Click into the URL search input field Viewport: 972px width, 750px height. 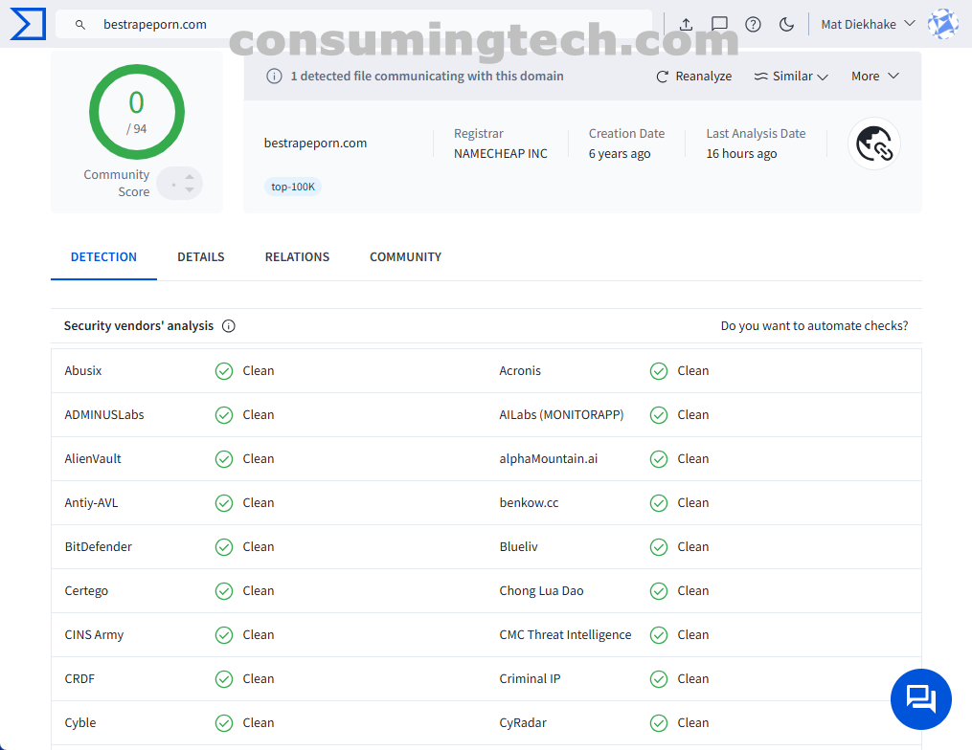(x=364, y=25)
